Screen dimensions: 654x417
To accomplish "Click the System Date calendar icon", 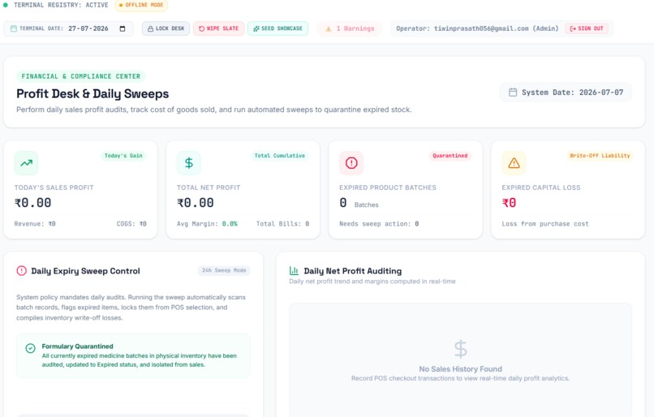I will point(513,92).
